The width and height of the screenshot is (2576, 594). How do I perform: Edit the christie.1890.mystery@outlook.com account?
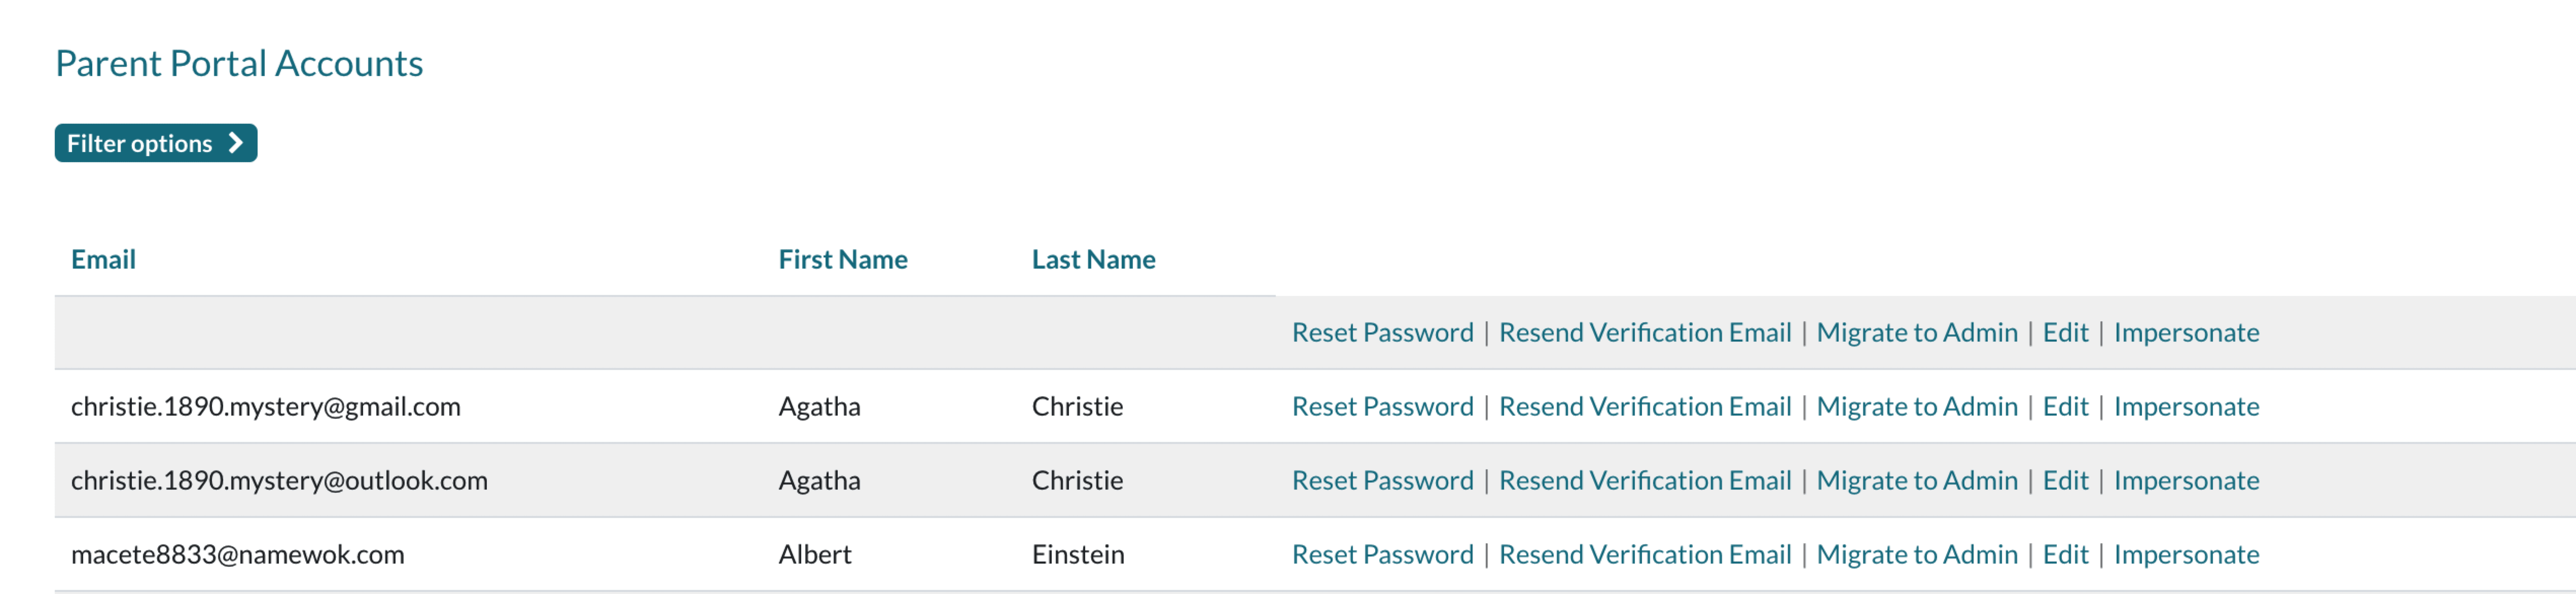[2065, 480]
